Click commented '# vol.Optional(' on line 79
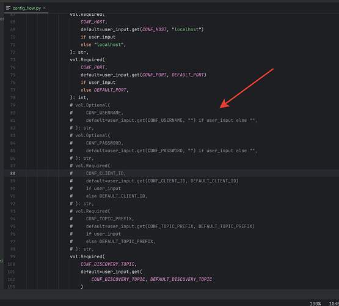Viewport: 339px width, 306px height. pyautogui.click(x=90, y=105)
